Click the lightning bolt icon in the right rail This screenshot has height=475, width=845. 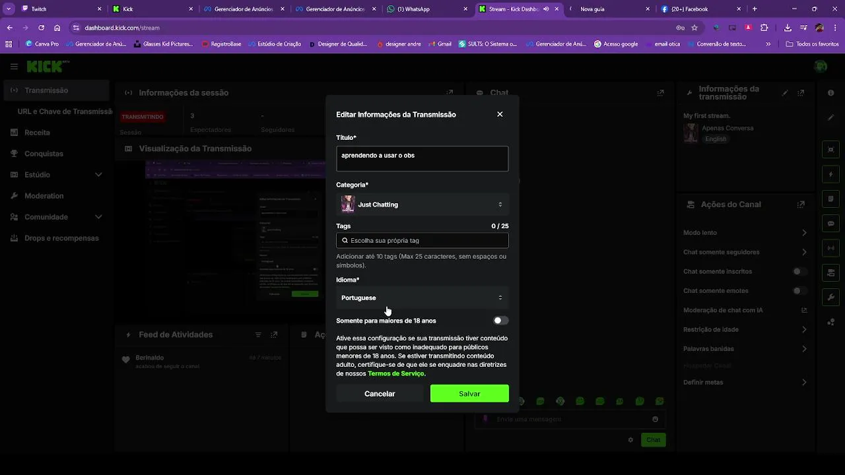coord(830,175)
